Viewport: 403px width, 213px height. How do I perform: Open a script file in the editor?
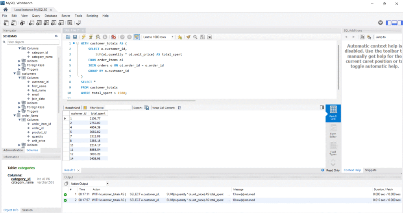68,37
